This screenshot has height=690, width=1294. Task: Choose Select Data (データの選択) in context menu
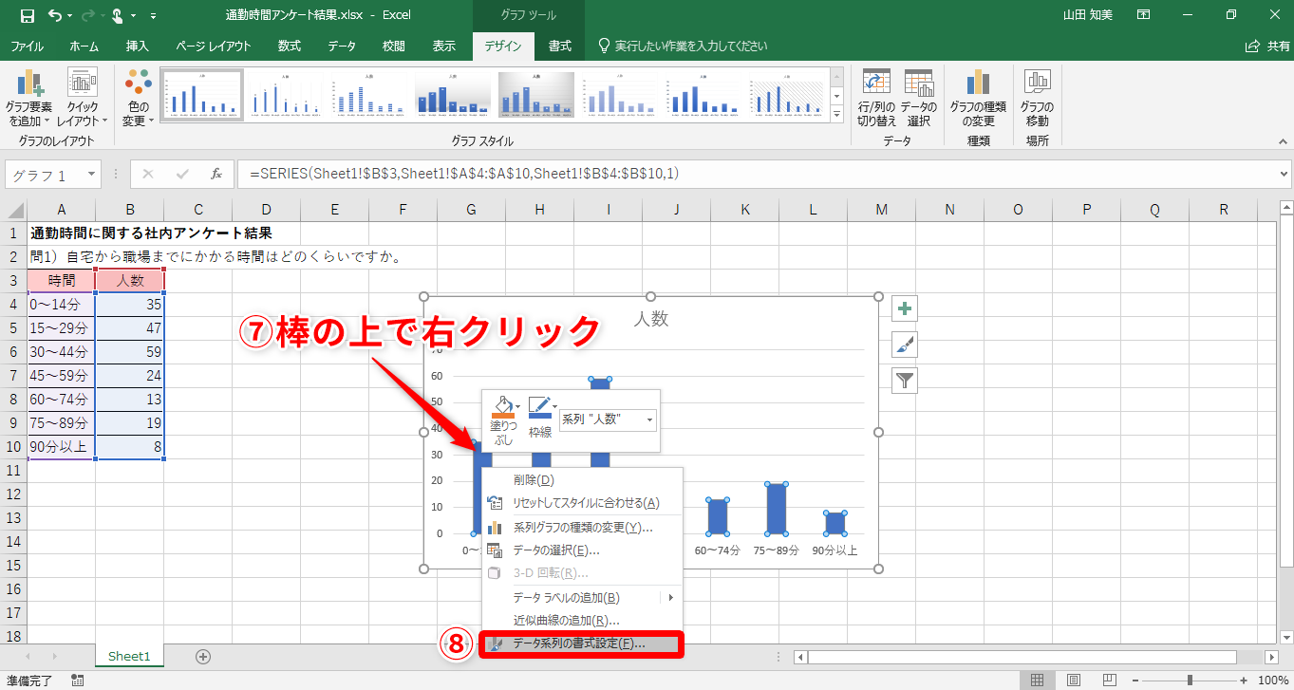[x=582, y=550]
